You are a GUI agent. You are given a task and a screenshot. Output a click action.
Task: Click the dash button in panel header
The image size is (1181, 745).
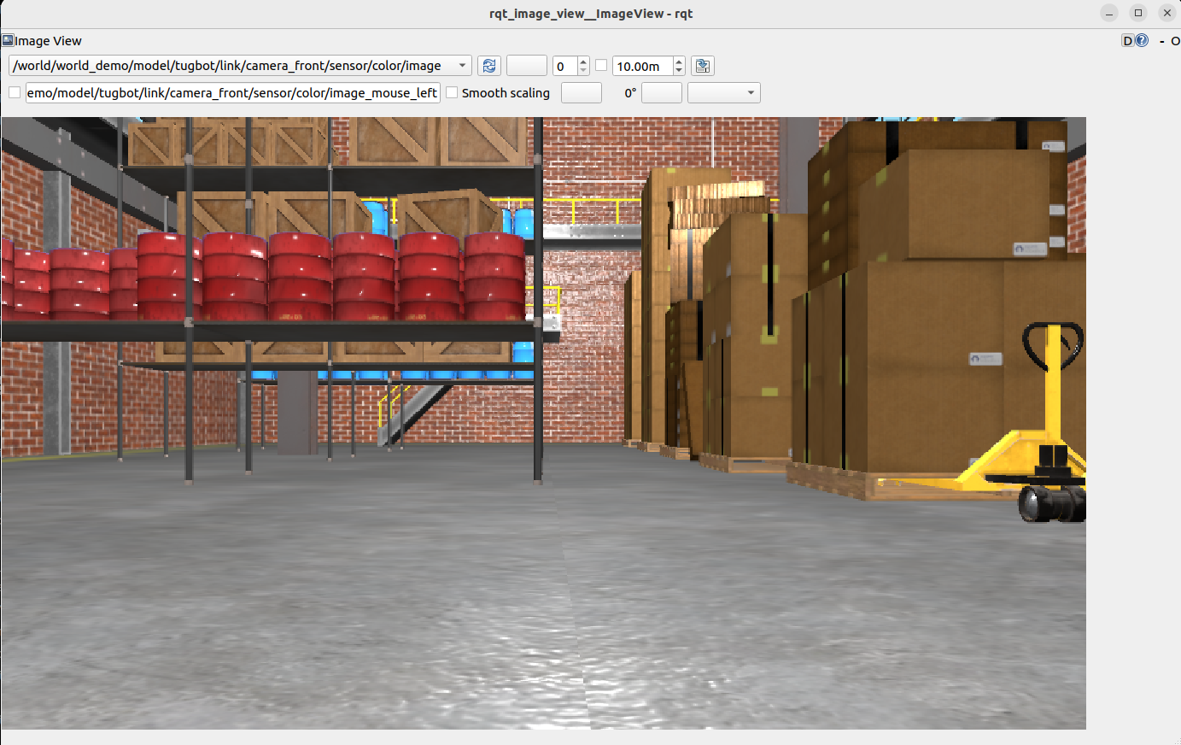pyautogui.click(x=1161, y=41)
